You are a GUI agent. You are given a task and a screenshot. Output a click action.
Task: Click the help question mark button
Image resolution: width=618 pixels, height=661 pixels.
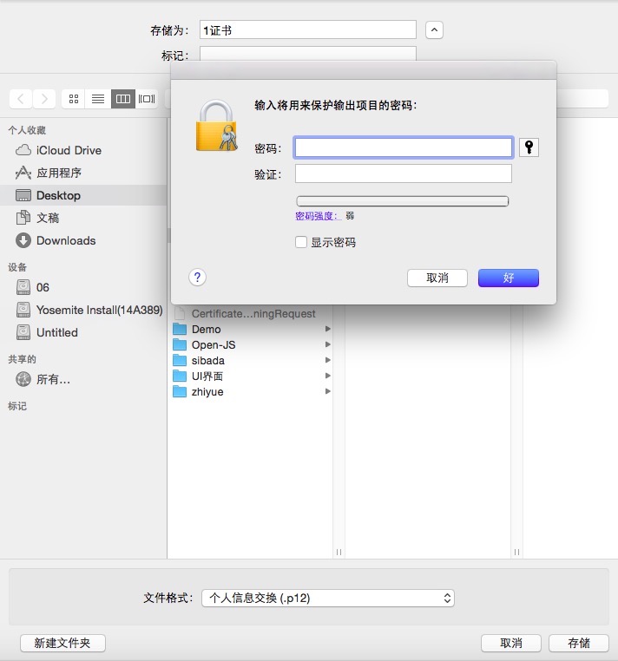tap(198, 278)
